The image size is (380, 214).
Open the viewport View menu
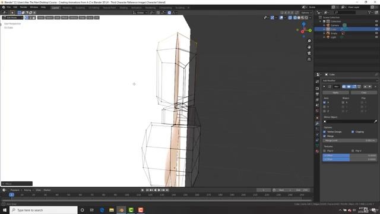click(x=41, y=18)
